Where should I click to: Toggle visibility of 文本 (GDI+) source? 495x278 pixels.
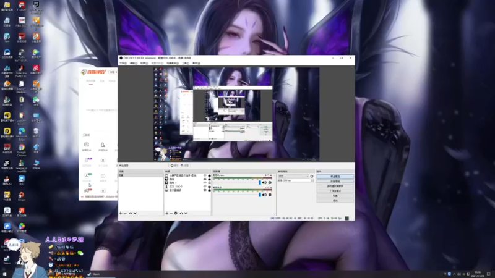(x=205, y=187)
